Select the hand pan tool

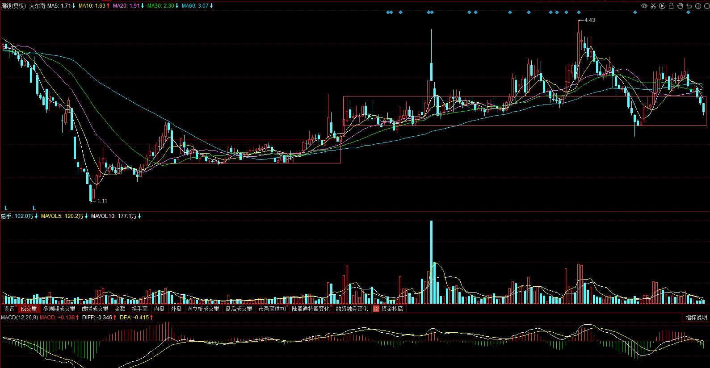(x=681, y=6)
